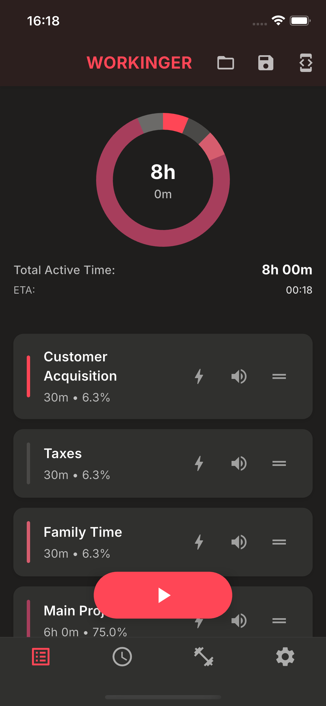Toggle sound for Customer Acquisition
The height and width of the screenshot is (706, 326).
pyautogui.click(x=239, y=376)
